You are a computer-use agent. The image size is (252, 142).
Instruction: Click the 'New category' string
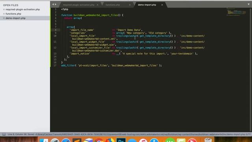tap(135, 33)
